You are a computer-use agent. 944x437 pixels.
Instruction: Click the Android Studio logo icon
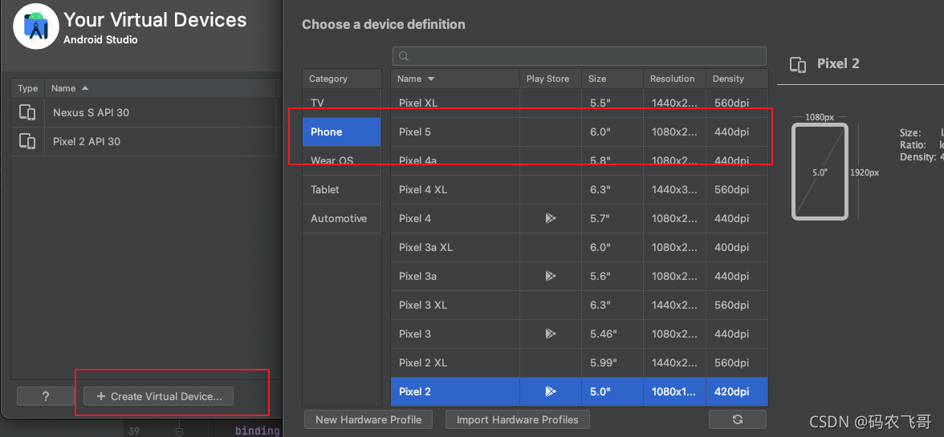[36, 26]
